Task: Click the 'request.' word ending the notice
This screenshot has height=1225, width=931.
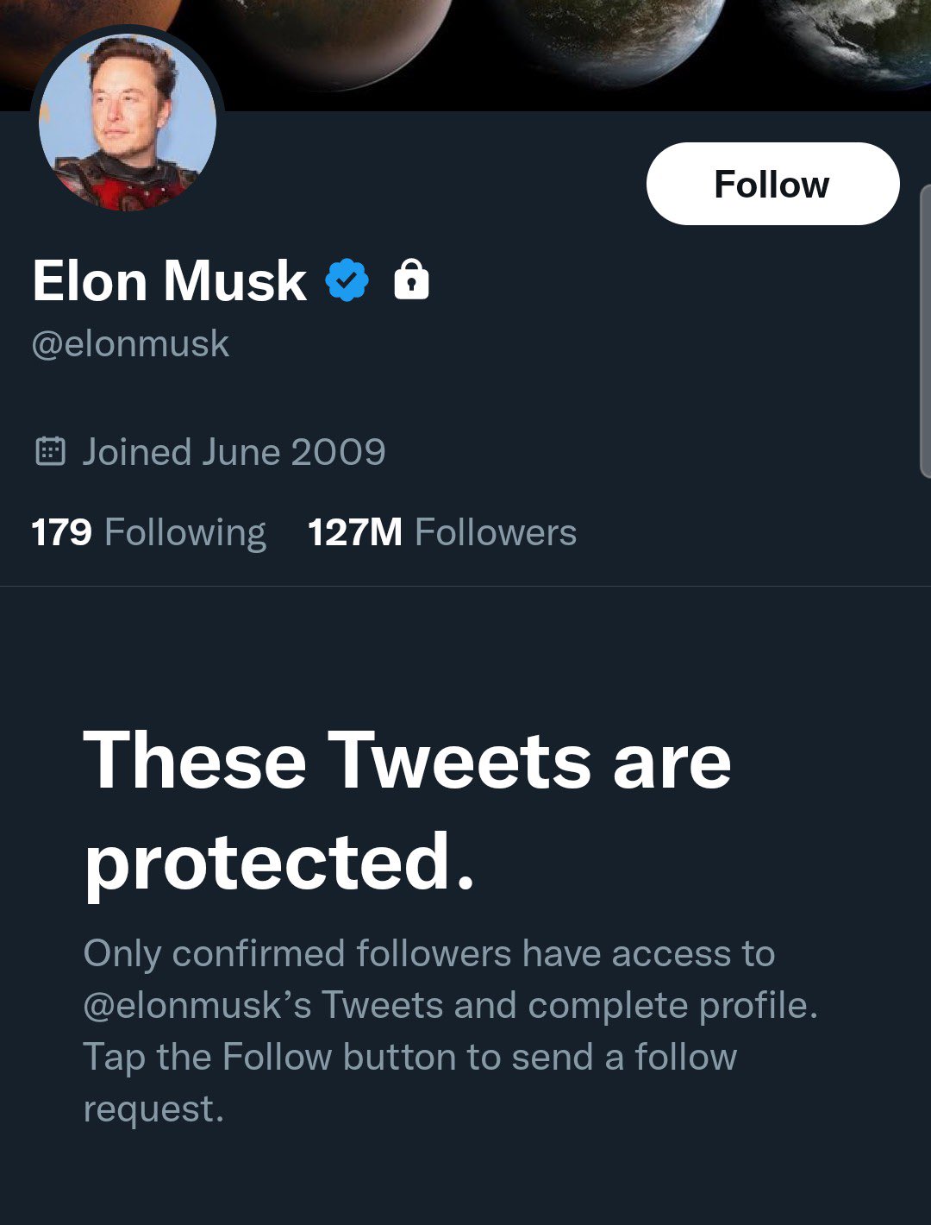Action: 153,1109
